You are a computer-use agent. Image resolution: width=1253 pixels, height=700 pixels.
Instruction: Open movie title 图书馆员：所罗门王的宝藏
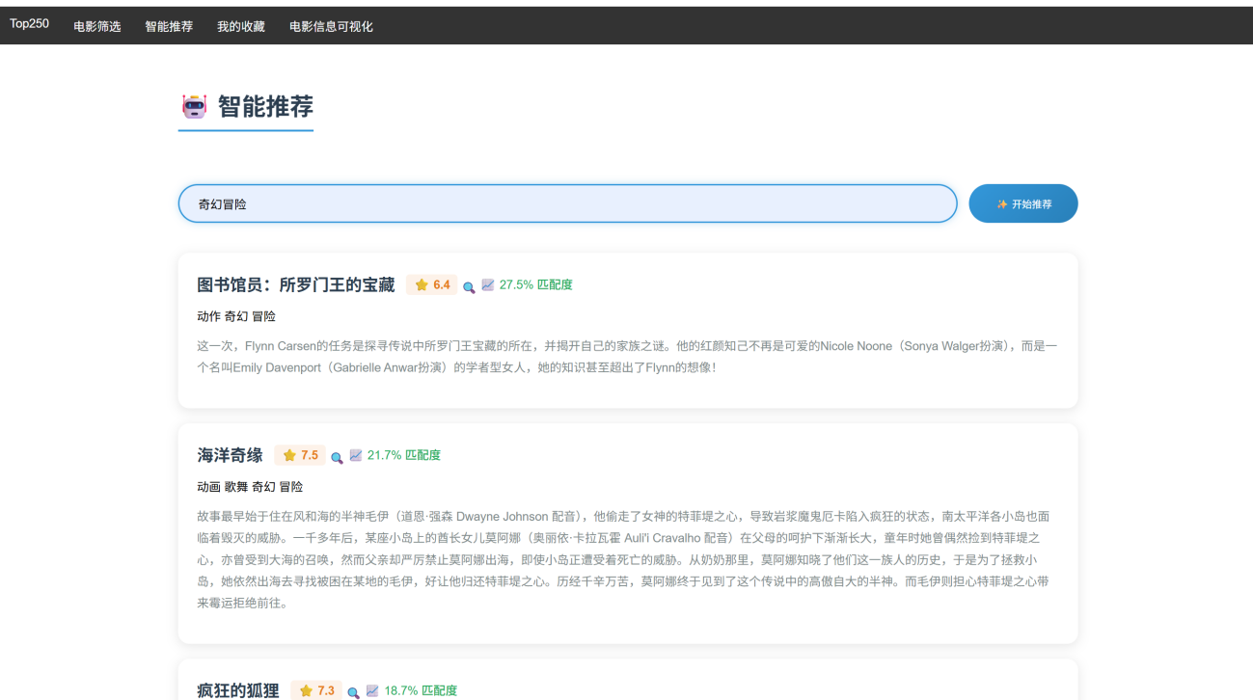coord(296,284)
